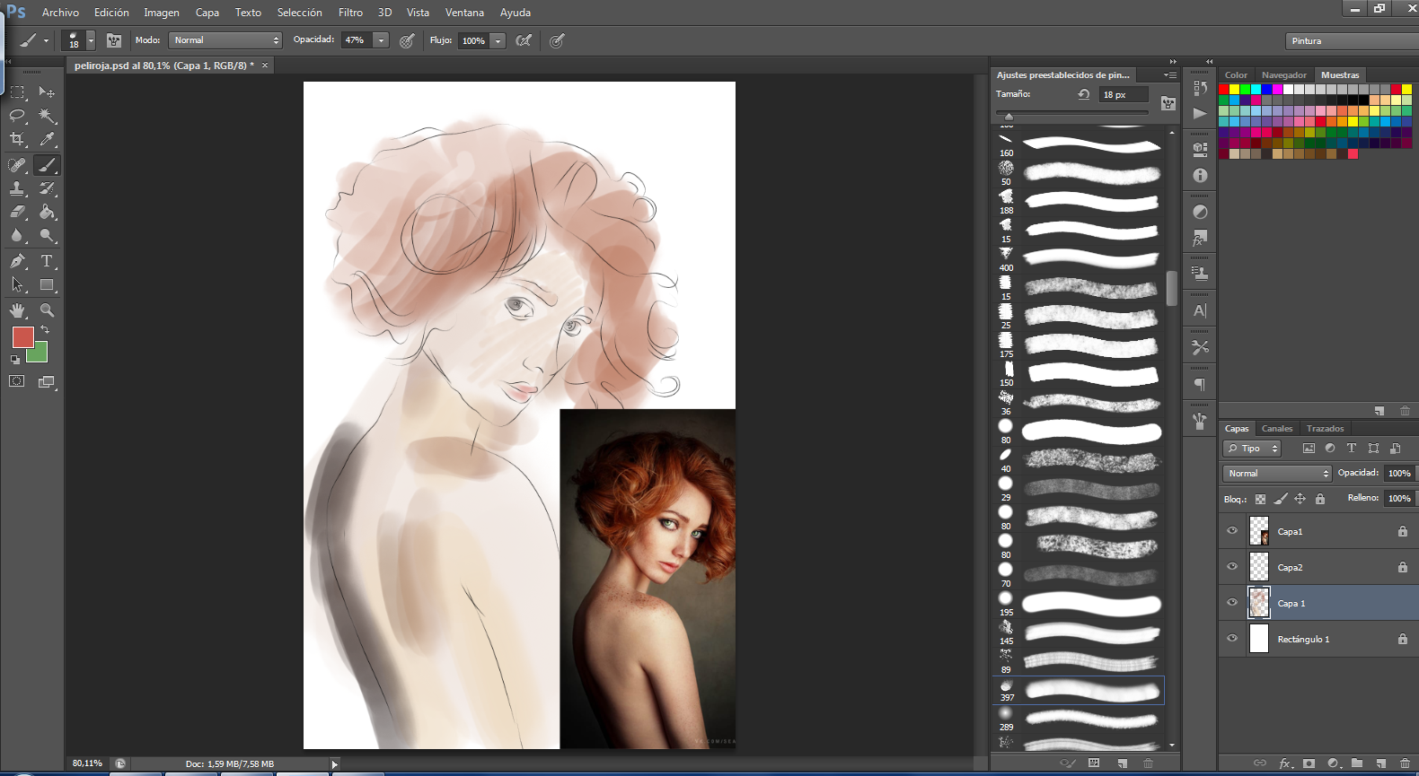Select the Type tool
The width and height of the screenshot is (1419, 776).
[47, 261]
